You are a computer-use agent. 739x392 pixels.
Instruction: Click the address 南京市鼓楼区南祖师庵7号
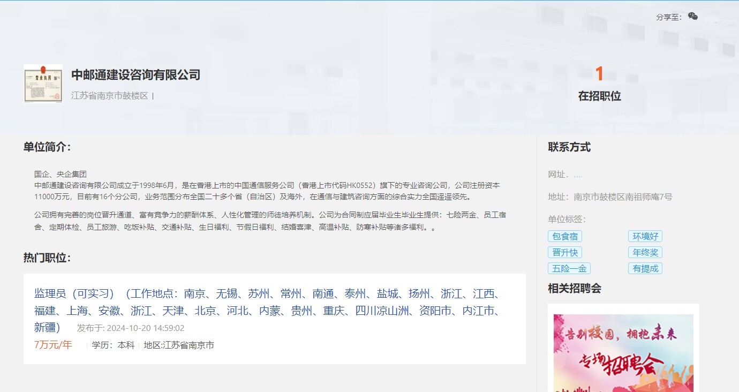pos(623,197)
